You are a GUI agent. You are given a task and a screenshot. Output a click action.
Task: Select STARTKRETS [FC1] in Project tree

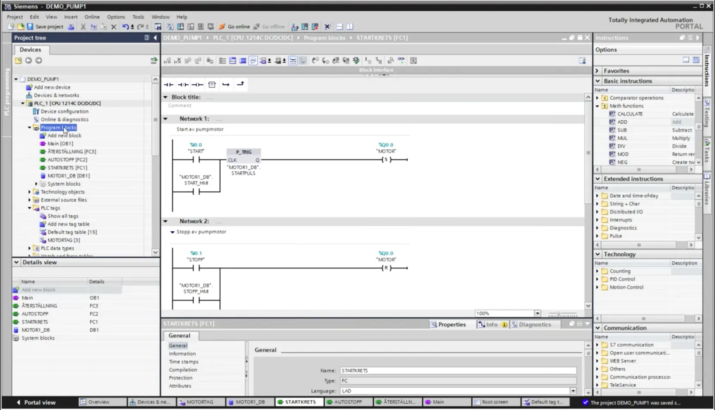[67, 168]
